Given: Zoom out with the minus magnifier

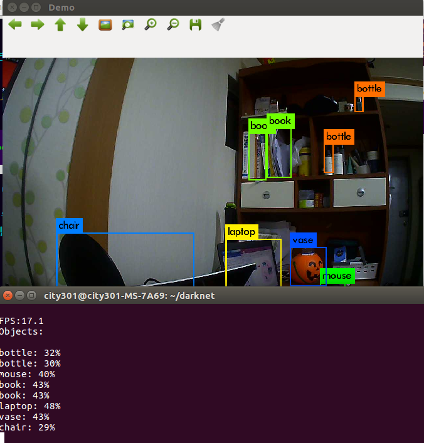Looking at the screenshot, I should click(173, 24).
